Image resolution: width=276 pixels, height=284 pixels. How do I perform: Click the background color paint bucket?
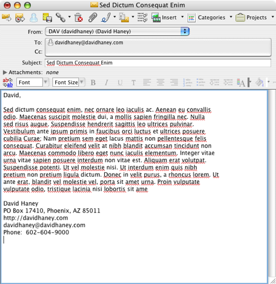(260, 83)
